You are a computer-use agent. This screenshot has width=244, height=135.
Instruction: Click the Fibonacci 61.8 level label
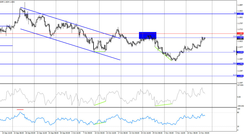[235, 75]
